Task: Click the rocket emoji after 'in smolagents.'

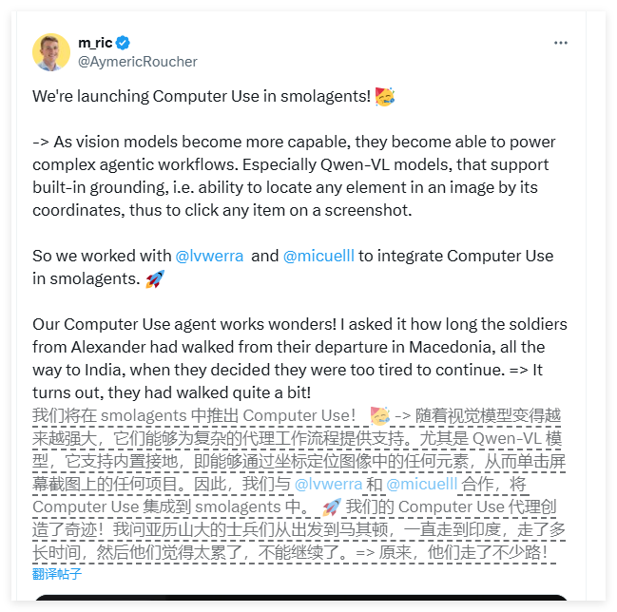Action: click(155, 278)
